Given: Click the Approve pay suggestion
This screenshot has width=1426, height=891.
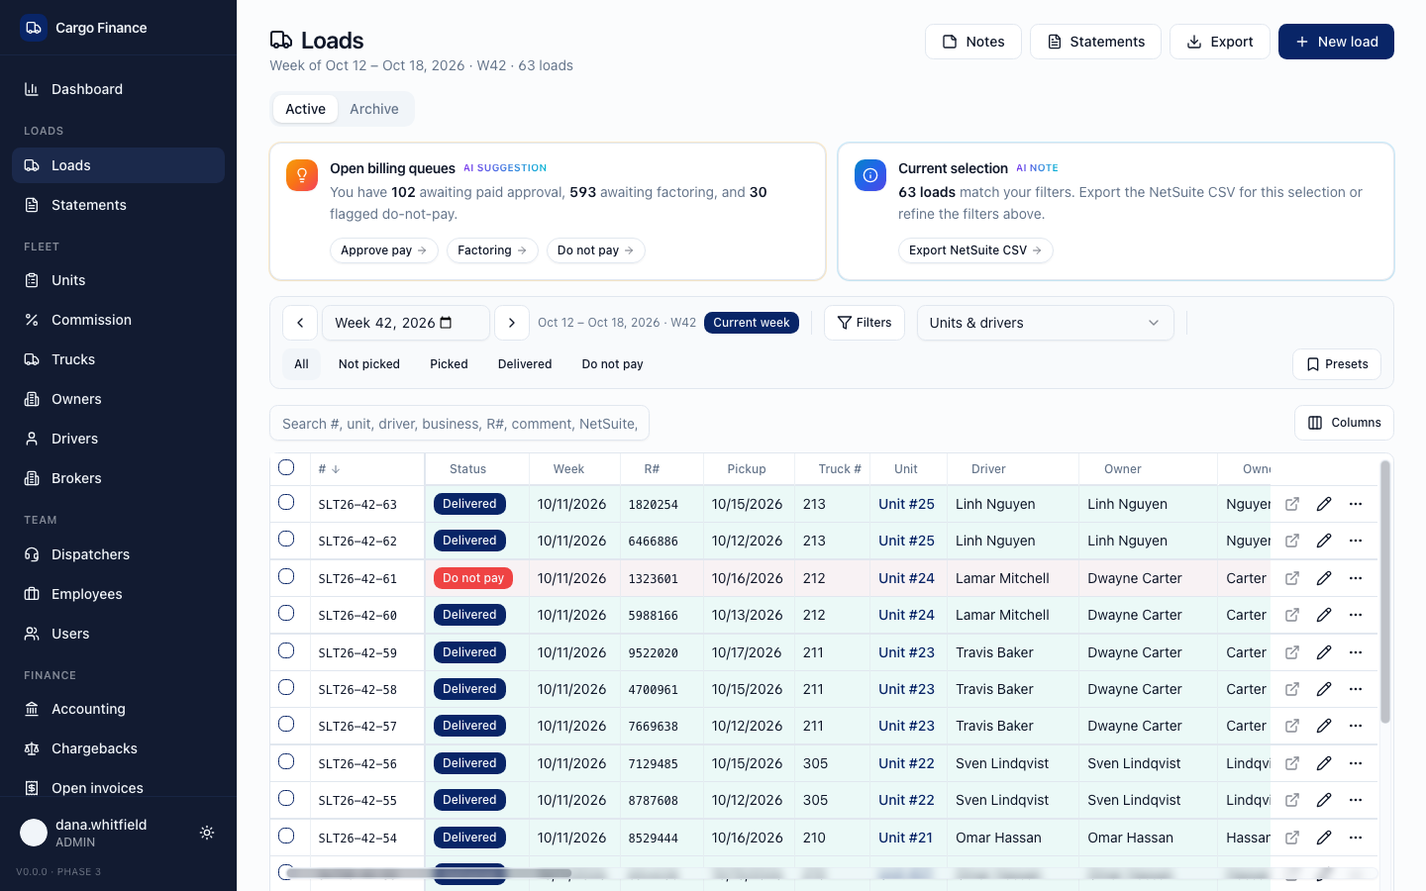Looking at the screenshot, I should pyautogui.click(x=384, y=250).
